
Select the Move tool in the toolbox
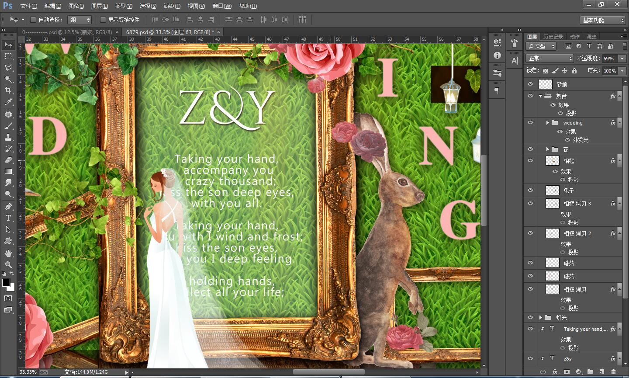point(8,45)
